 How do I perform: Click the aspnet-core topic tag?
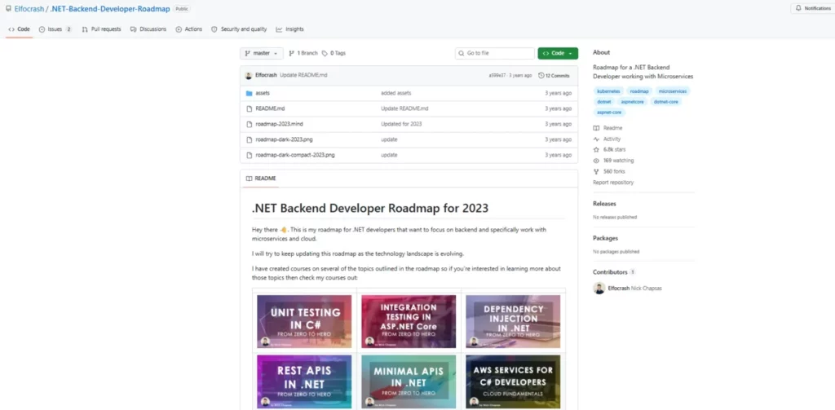[610, 112]
